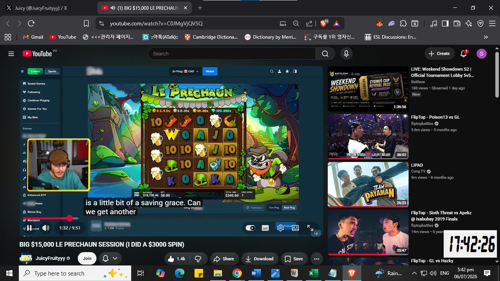Open FlipTop - Poison13 vs GL video
Image resolution: width=500 pixels, height=281 pixels.
(368, 137)
